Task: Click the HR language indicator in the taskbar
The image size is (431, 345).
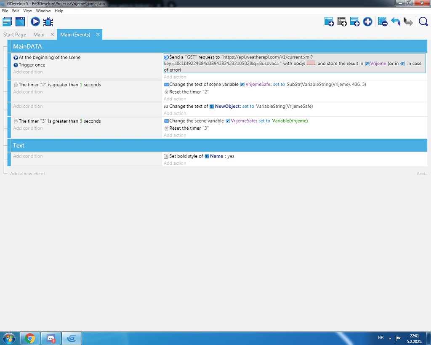Action: [380, 337]
